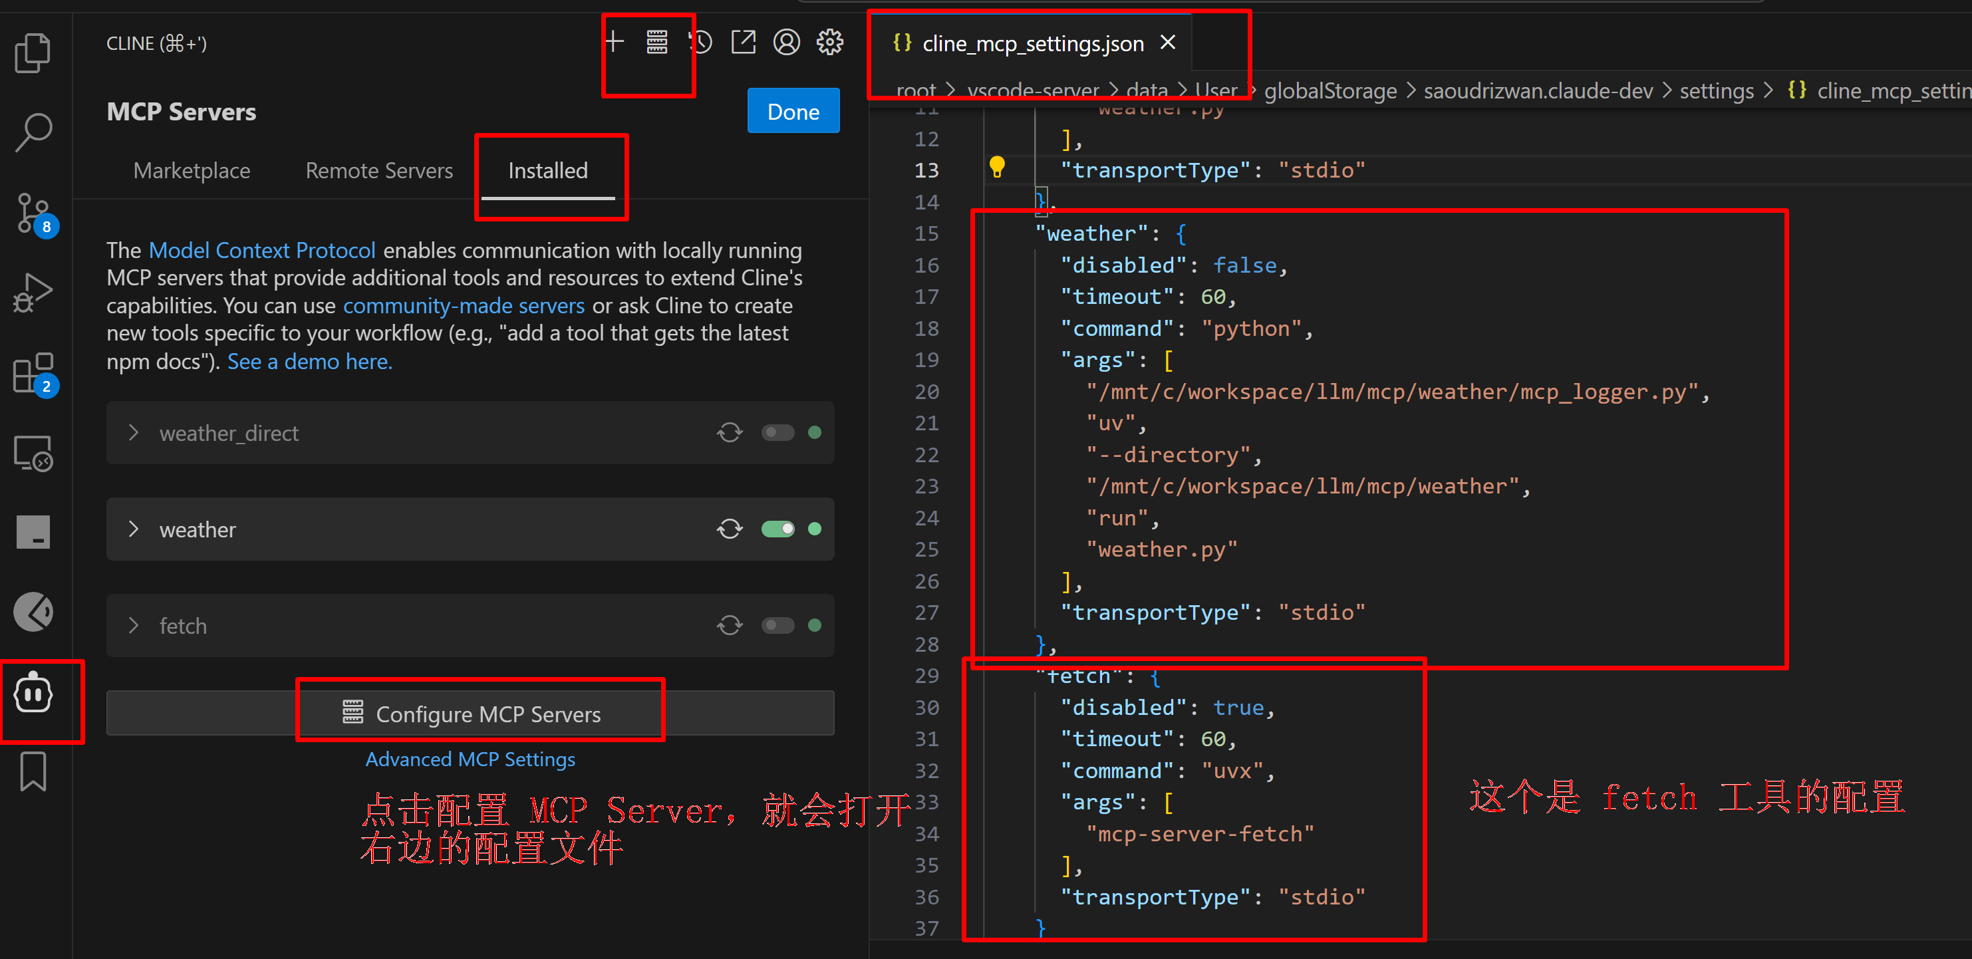This screenshot has height=959, width=1972.
Task: Restart the weather server with refresh icon
Action: [729, 529]
